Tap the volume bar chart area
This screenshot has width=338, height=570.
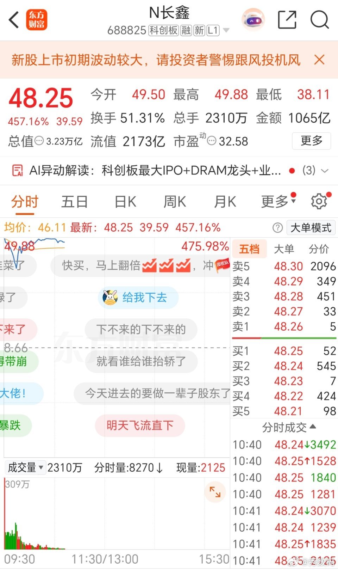pyautogui.click(x=117, y=514)
